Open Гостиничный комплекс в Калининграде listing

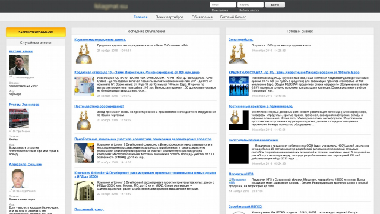tap(261, 106)
